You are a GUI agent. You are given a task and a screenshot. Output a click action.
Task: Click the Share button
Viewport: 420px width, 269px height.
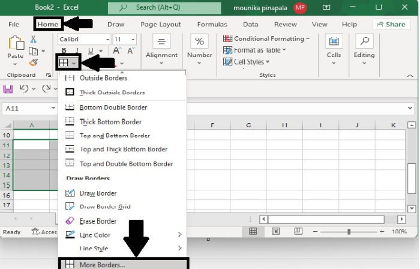coord(391,25)
